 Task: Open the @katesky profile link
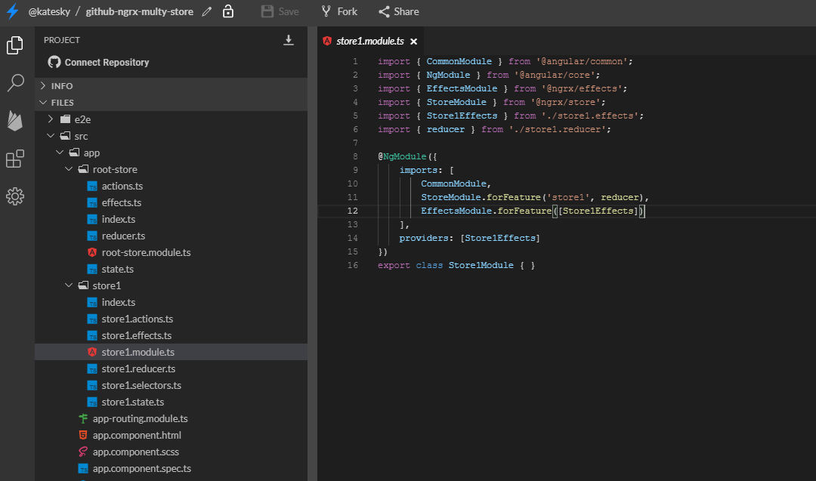coord(50,11)
